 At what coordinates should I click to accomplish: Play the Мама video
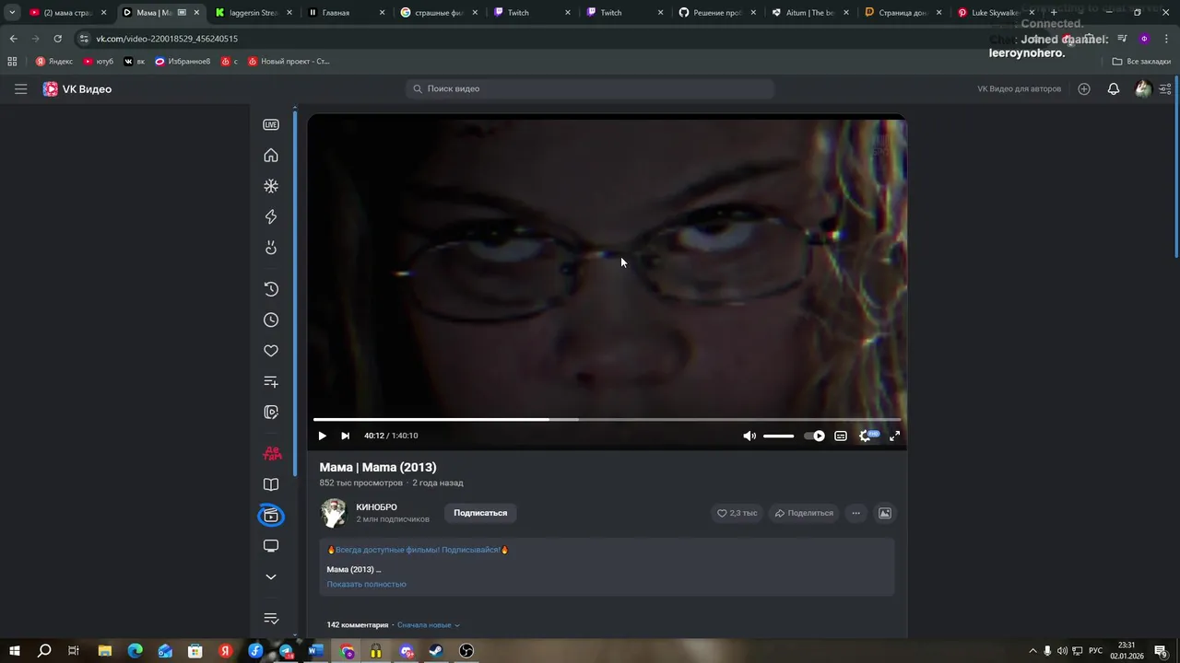click(x=322, y=436)
